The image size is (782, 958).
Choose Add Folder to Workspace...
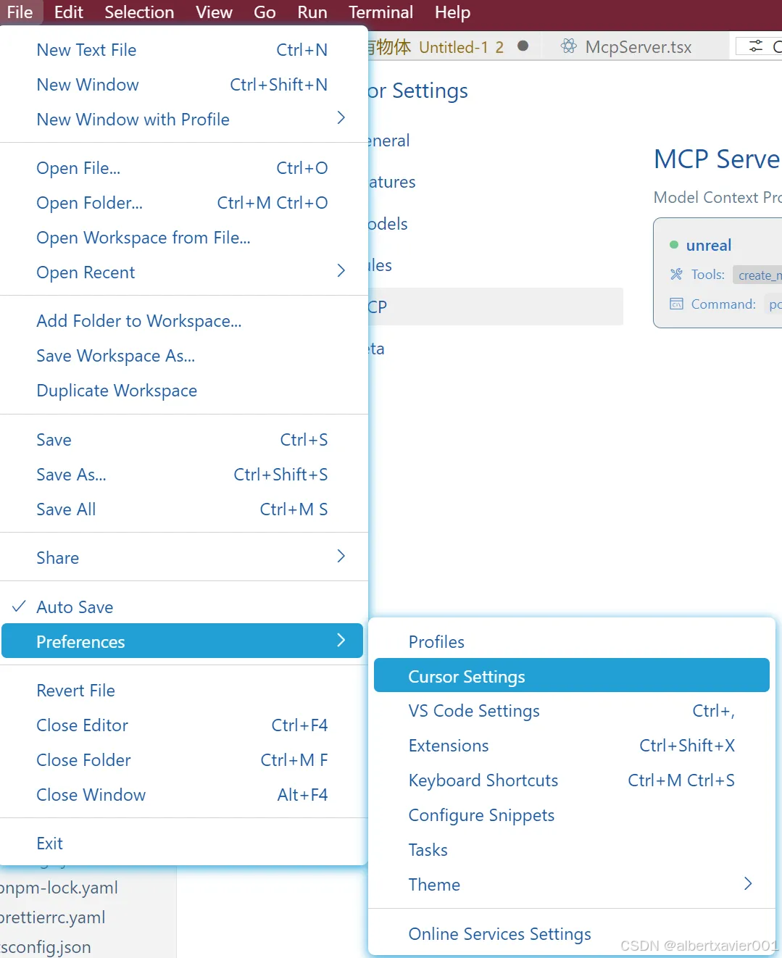point(182,321)
